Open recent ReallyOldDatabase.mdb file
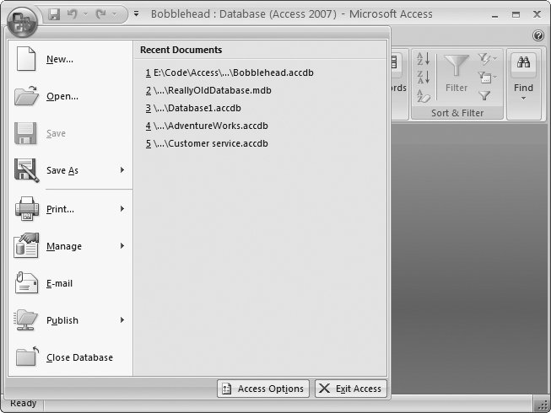The height and width of the screenshot is (413, 551). pyautogui.click(x=212, y=90)
